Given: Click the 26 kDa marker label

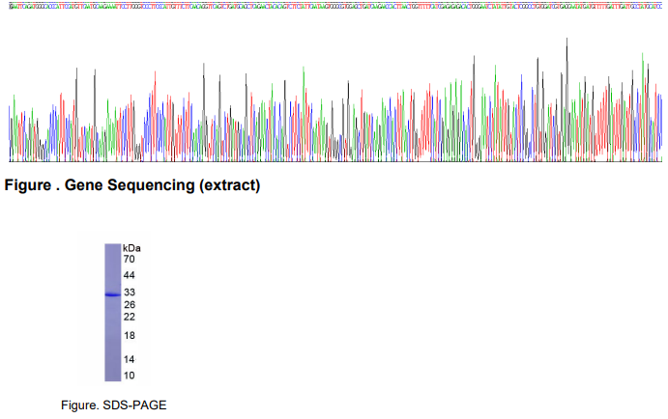Looking at the screenshot, I should pos(130,304).
